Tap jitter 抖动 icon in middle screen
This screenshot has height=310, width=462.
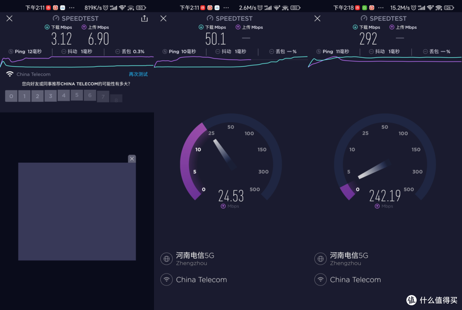(218, 52)
